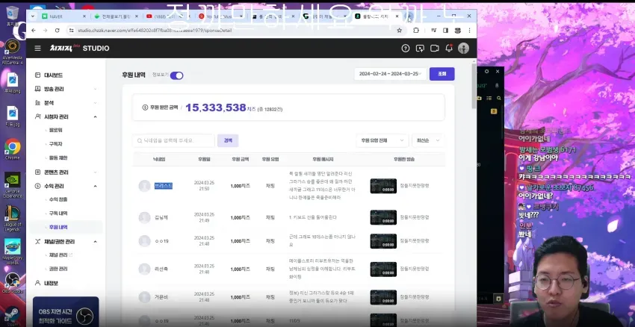Image resolution: width=635 pixels, height=327 pixels.
Task: Click the avatar beside 거믄비
Action: (x=145, y=297)
